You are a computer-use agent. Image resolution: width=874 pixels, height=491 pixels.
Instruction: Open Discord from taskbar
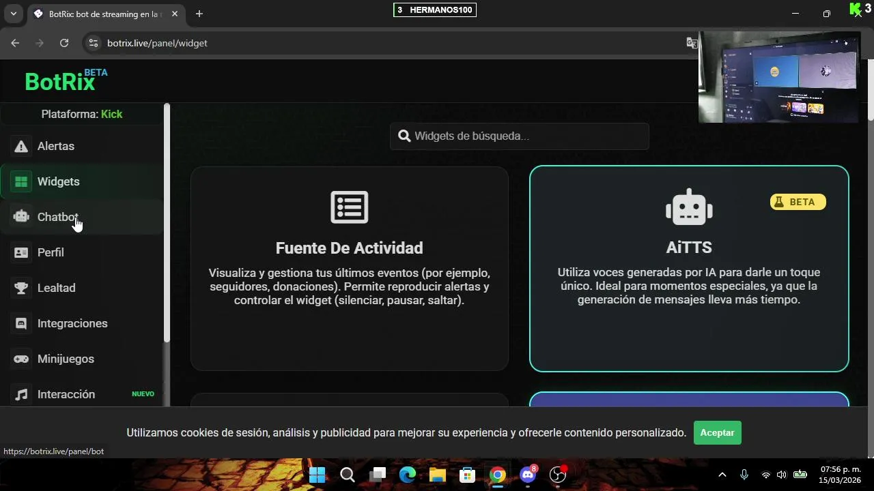[x=528, y=475]
